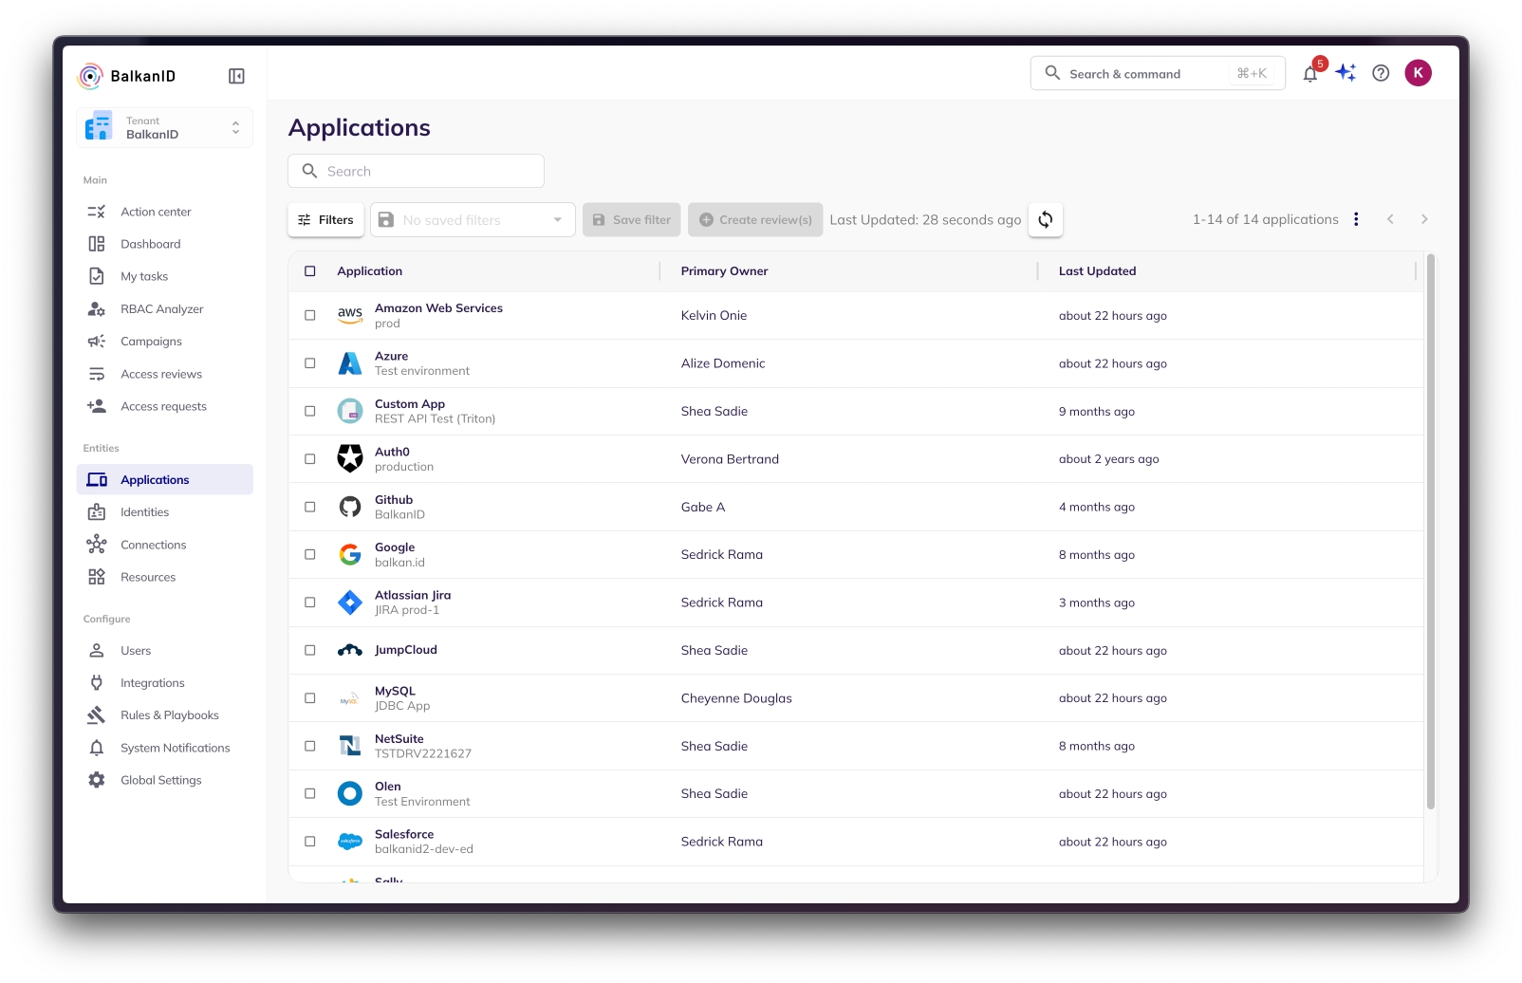Go to next page arrow
The height and width of the screenshot is (983, 1522).
coord(1423,219)
